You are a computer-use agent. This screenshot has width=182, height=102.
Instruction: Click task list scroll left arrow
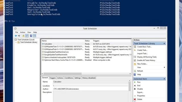[x=42, y=74]
